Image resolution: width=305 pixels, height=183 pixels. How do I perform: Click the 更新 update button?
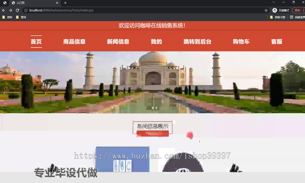click(x=298, y=10)
